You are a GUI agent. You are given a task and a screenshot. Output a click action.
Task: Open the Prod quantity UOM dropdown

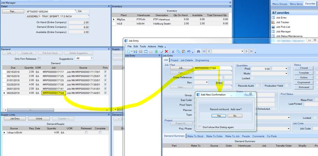286,69
